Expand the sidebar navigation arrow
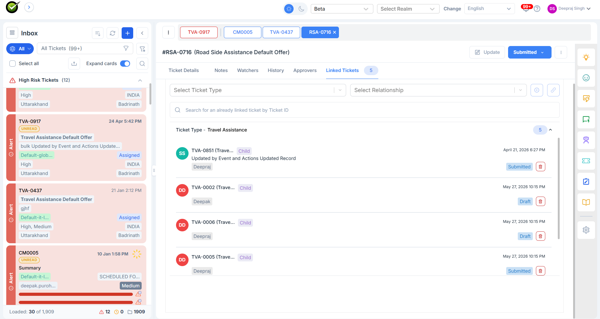Image resolution: width=600 pixels, height=319 pixels. pos(29,7)
